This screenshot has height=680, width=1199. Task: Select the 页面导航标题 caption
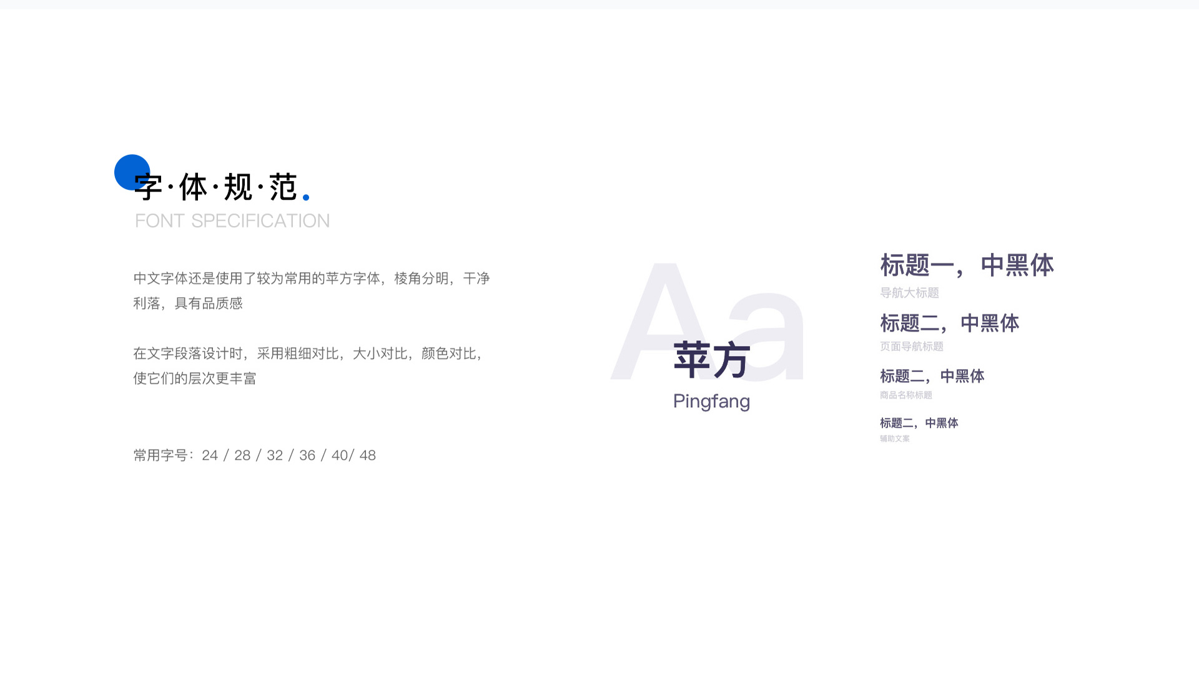click(x=913, y=347)
